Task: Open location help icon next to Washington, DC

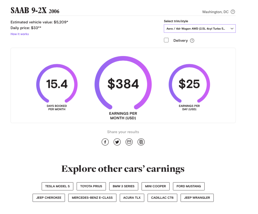Action: 233,12
